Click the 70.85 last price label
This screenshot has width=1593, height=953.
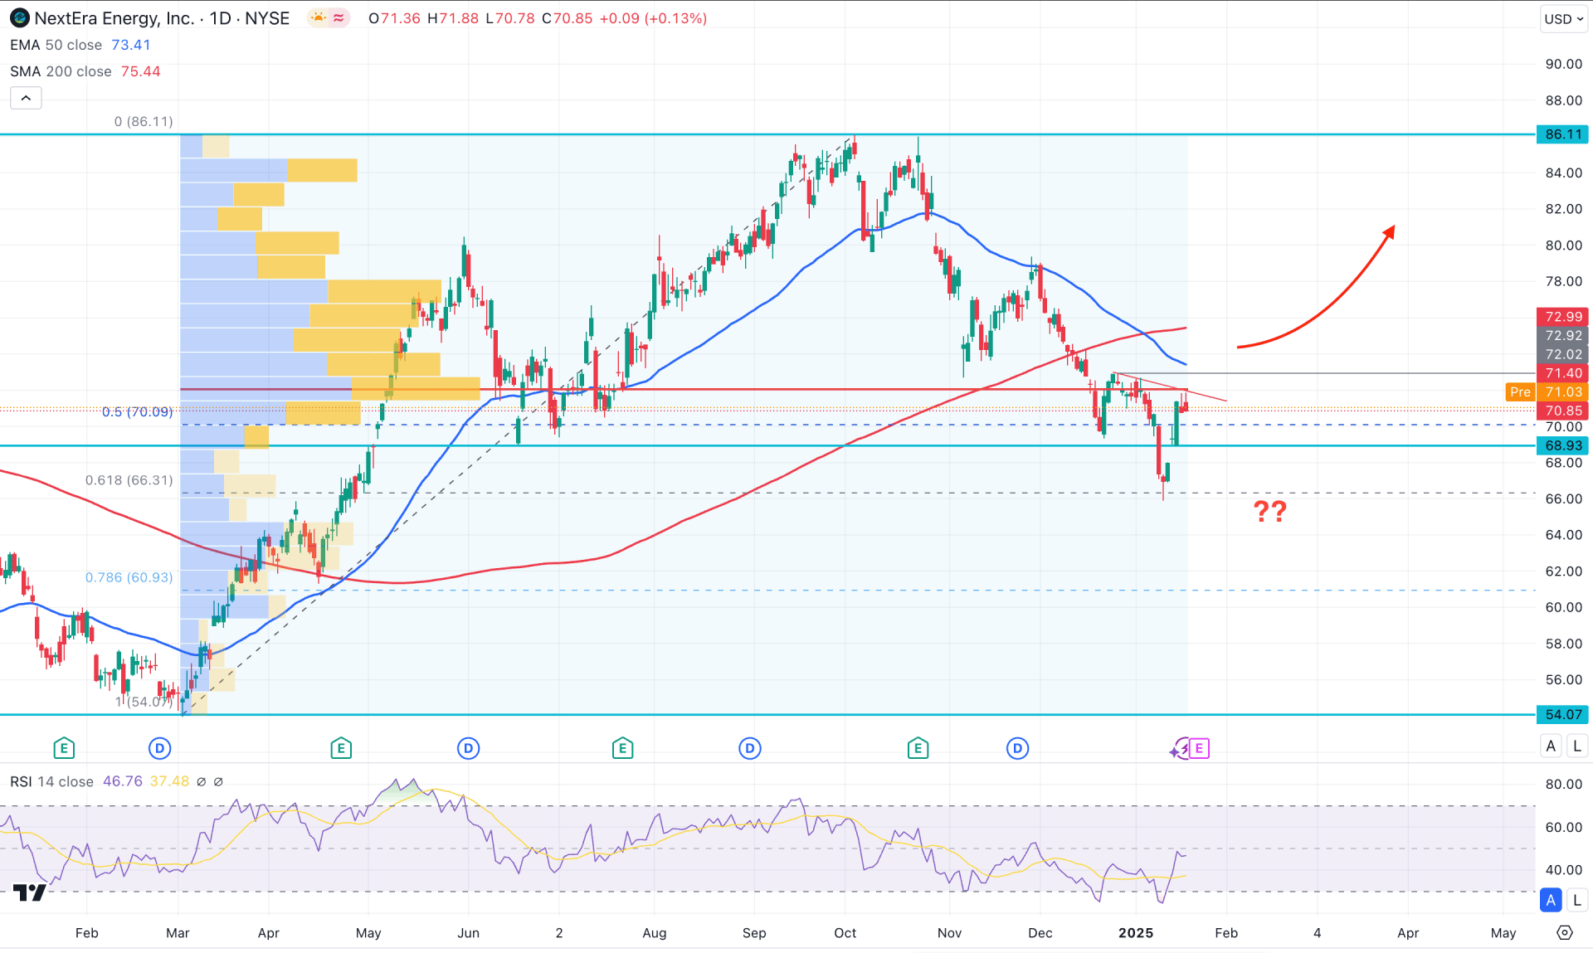click(1563, 411)
